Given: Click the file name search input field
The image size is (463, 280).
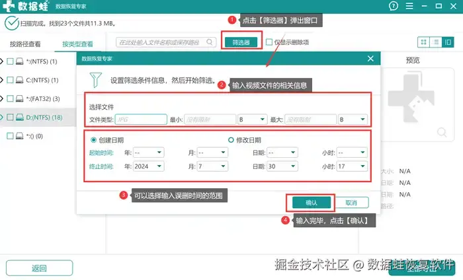Looking at the screenshot, I should [166, 42].
